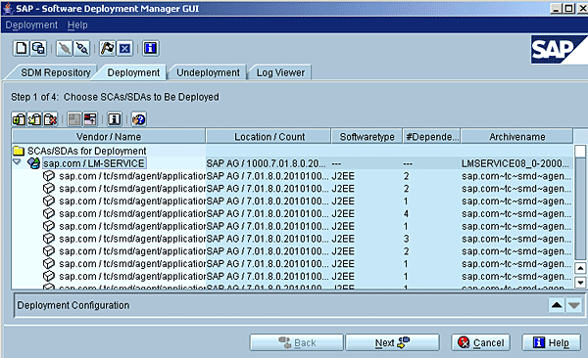Click the #Depende... column header

coord(432,137)
